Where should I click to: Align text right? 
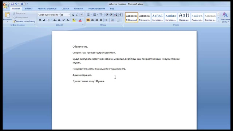point(97,20)
